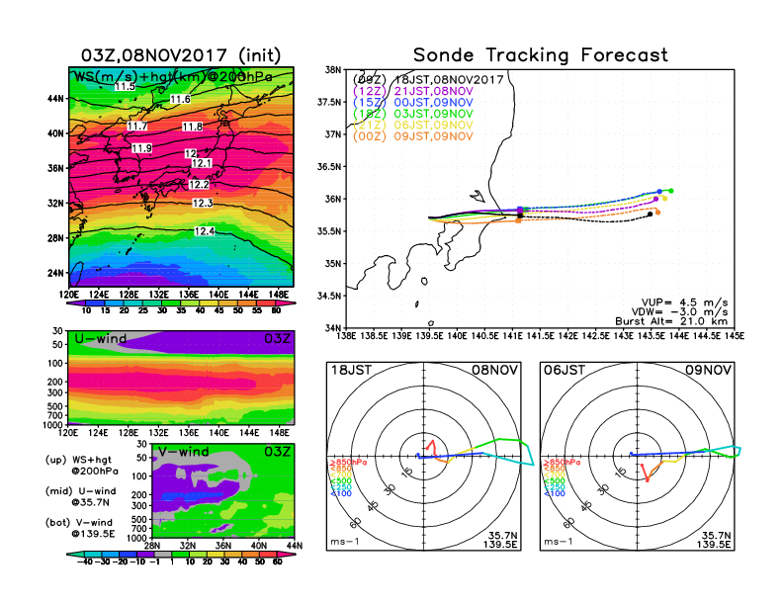783x605 pixels.
Task: Click the '03Z' label in the V-wind panel
Action: point(277,452)
